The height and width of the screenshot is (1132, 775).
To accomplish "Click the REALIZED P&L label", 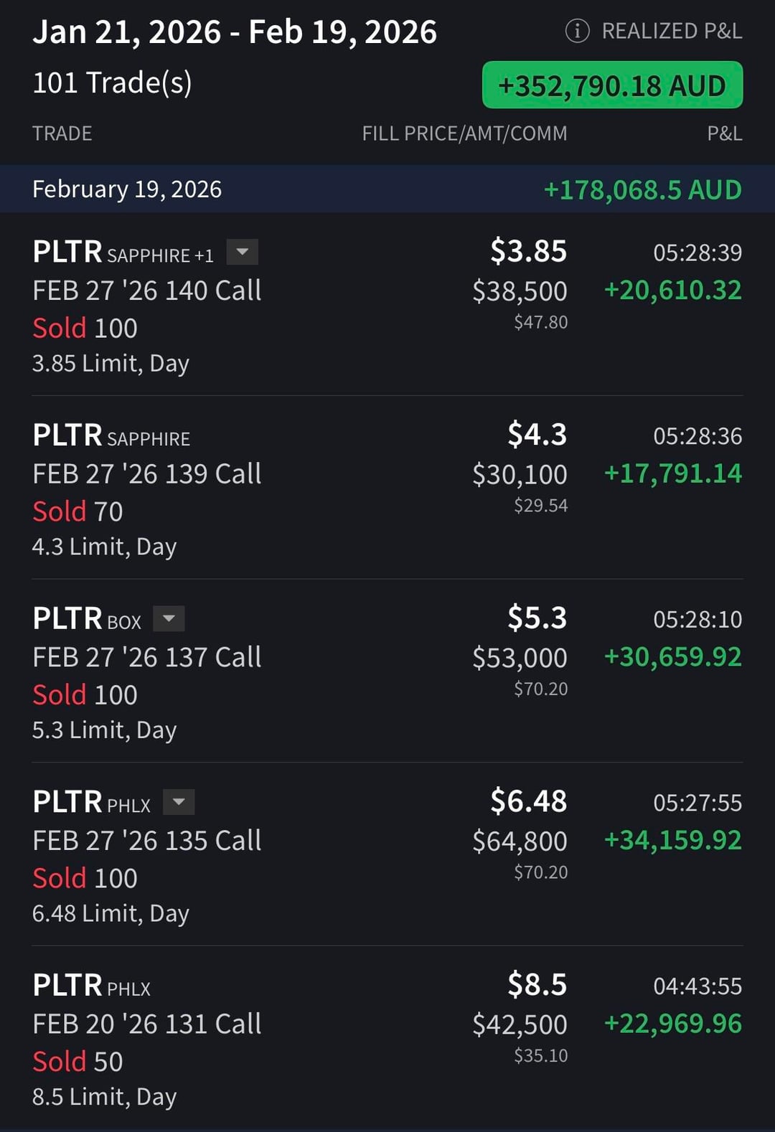I will (672, 31).
